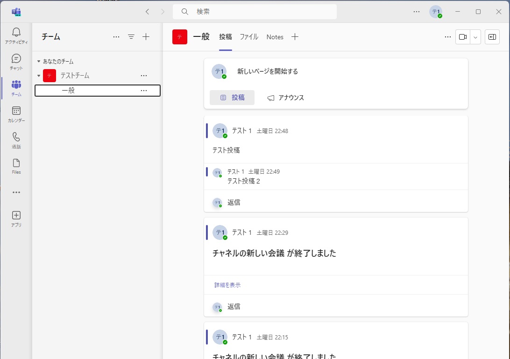This screenshot has width=510, height=359.
Task: Toggle the channel info side pane
Action: tap(492, 37)
